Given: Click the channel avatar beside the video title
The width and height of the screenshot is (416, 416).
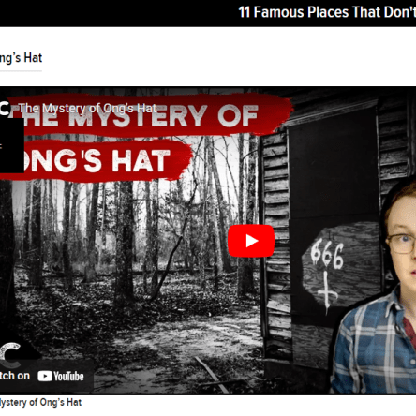Looking at the screenshot, I should point(5,109).
